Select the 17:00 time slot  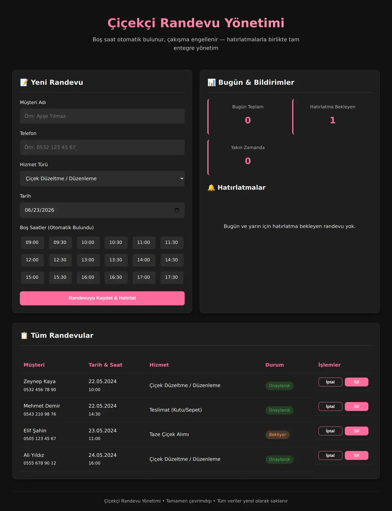(144, 277)
